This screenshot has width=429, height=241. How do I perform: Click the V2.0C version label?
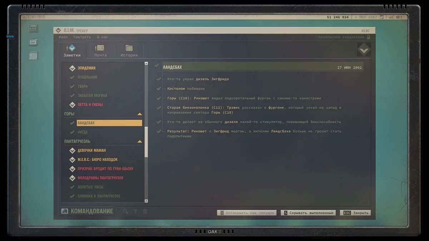coord(365,31)
